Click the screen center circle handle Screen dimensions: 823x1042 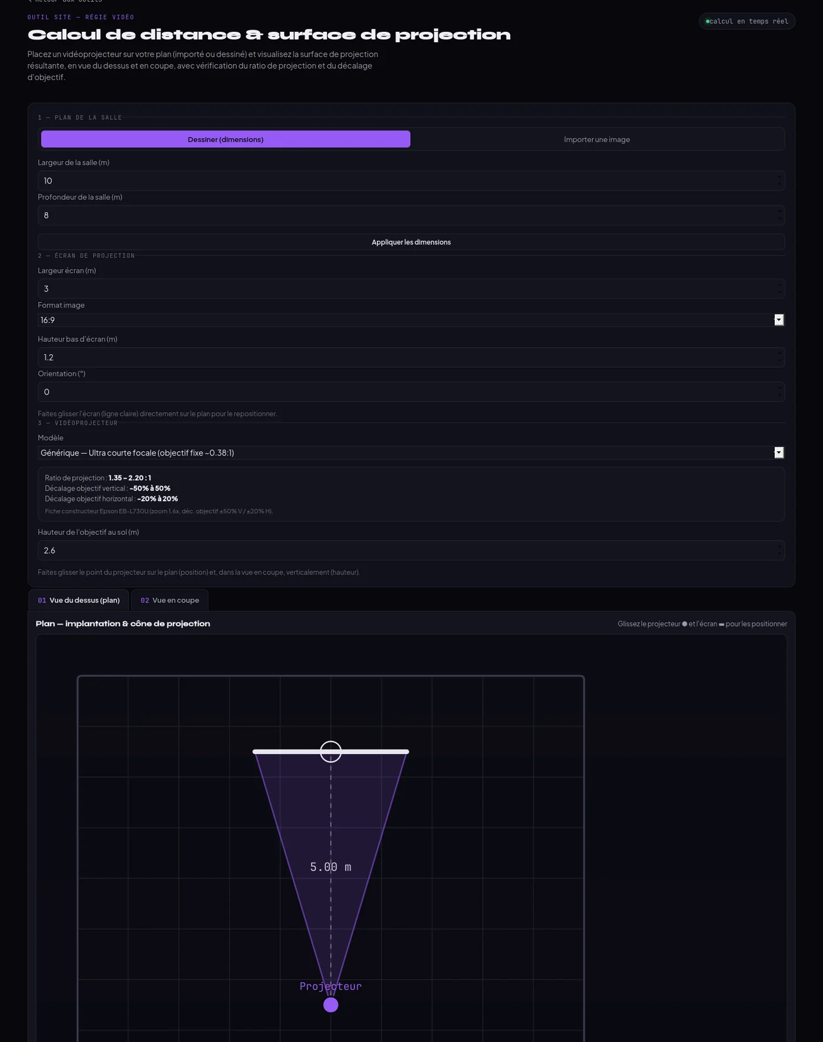[x=331, y=752]
